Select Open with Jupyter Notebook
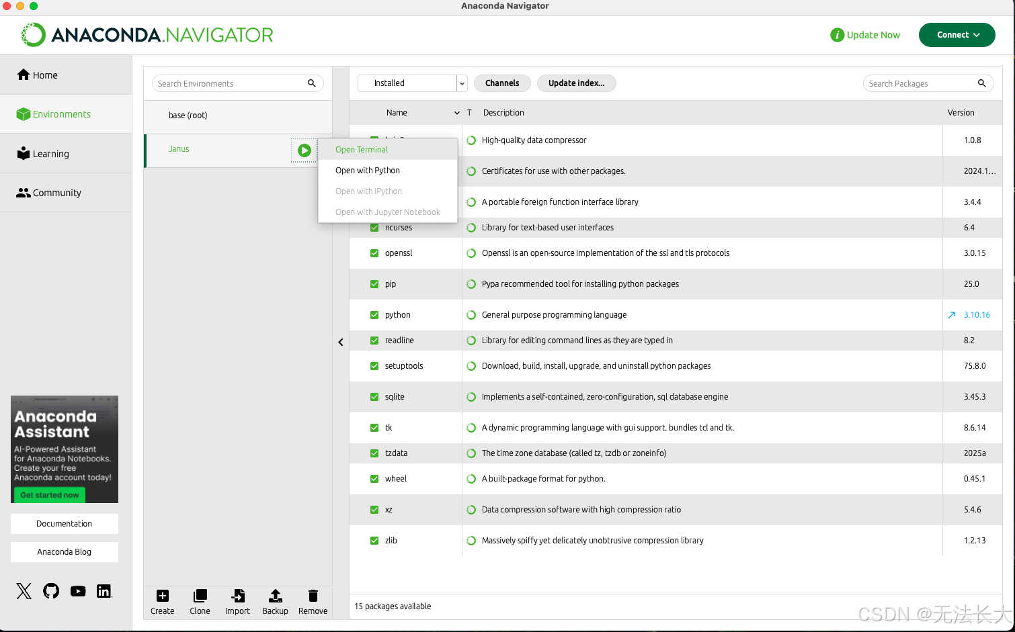The image size is (1015, 632). pyautogui.click(x=388, y=212)
